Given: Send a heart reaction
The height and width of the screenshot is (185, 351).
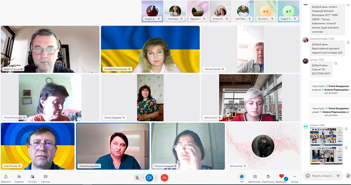Looking at the screenshot, I should 282,176.
